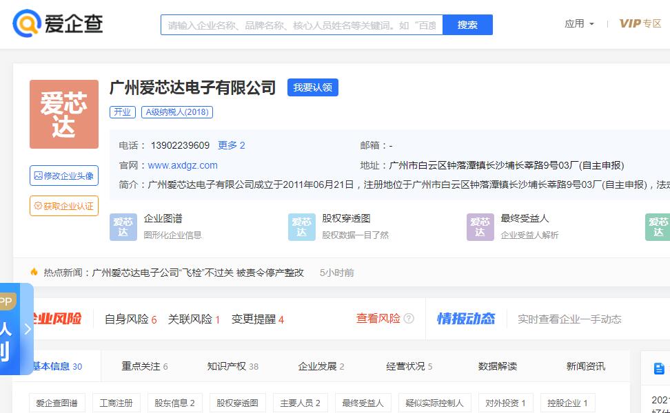Image resolution: width=670 pixels, height=413 pixels.
Task: Expand the left floating app panel arrow
Action: tap(28, 329)
